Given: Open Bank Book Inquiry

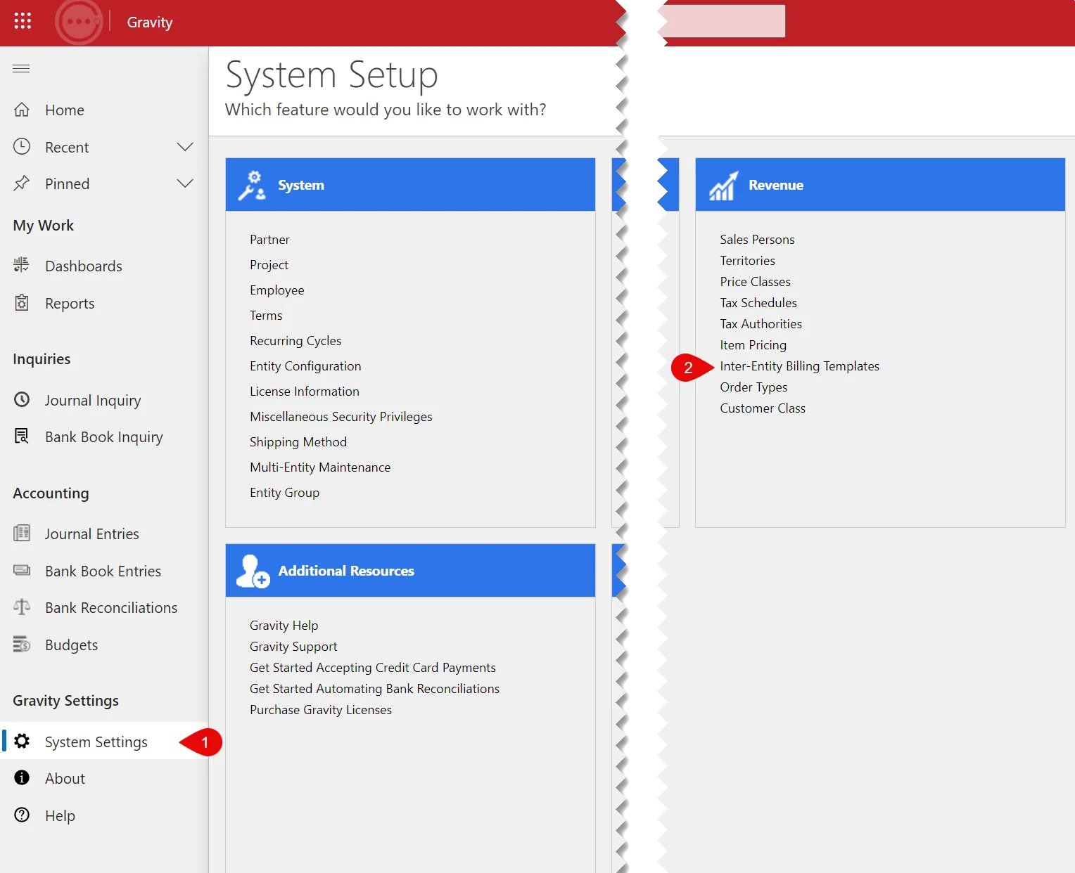Looking at the screenshot, I should tap(104, 437).
